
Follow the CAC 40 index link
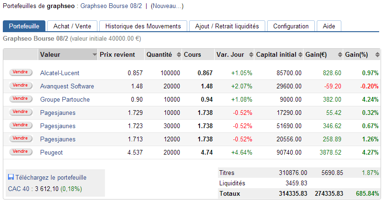20,189
